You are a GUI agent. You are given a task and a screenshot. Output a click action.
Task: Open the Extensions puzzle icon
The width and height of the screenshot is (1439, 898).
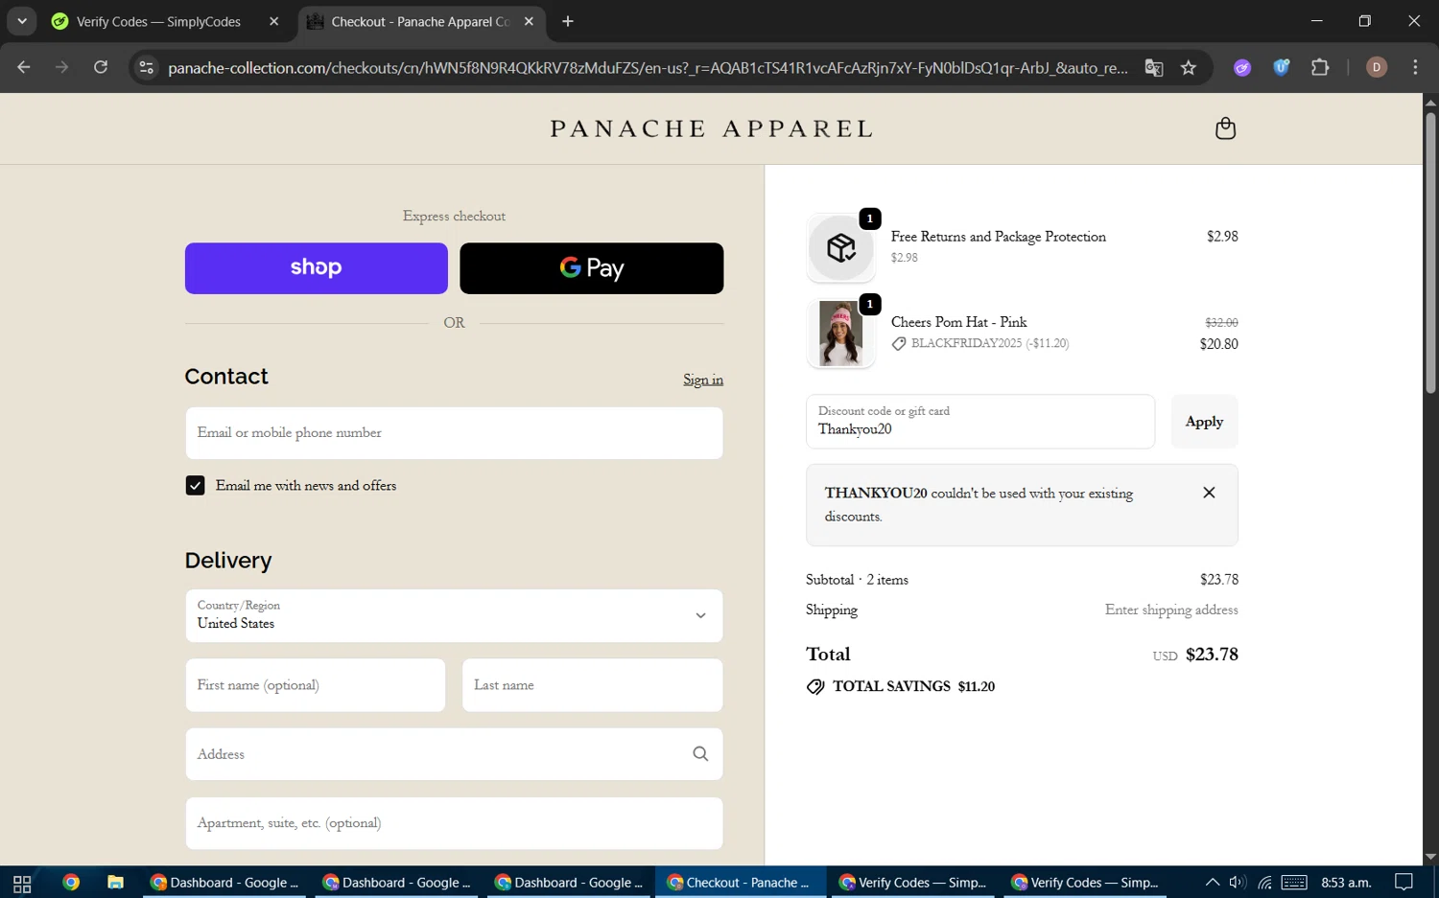point(1320,67)
